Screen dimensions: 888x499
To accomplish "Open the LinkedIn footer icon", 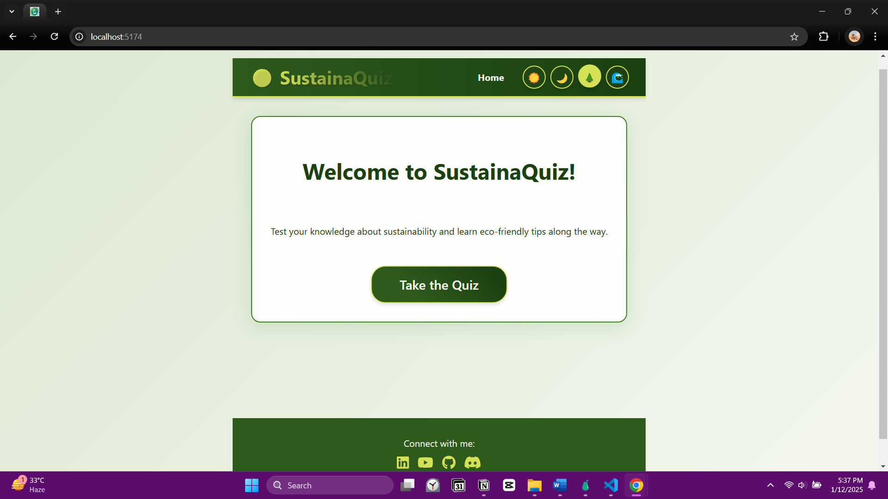I will [x=403, y=462].
